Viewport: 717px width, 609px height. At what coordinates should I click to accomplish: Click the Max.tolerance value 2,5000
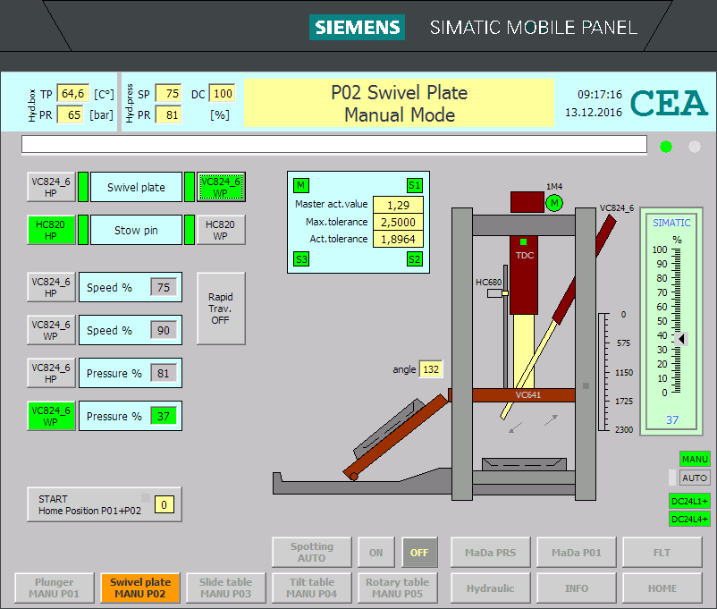pyautogui.click(x=398, y=222)
